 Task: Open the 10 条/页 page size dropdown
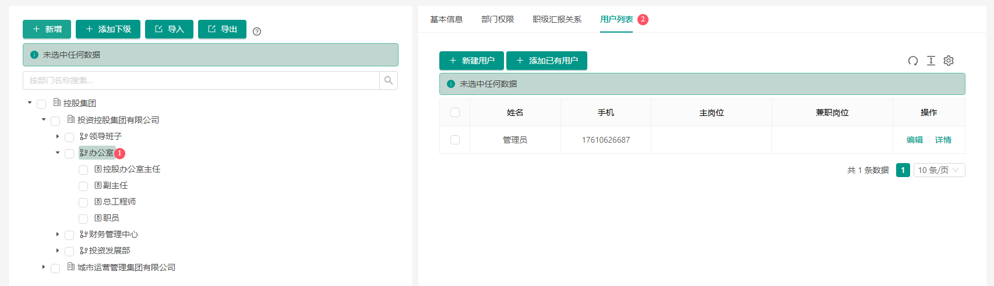pyautogui.click(x=939, y=170)
